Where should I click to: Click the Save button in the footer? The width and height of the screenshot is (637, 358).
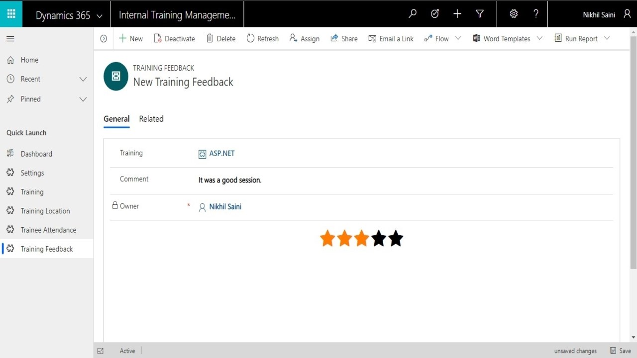click(x=620, y=351)
